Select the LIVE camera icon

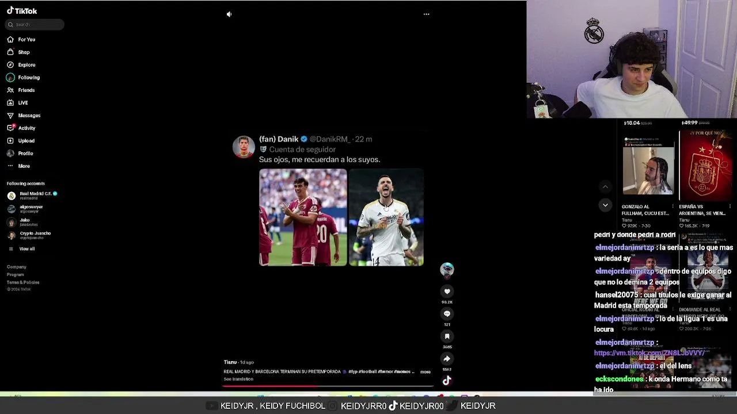click(x=10, y=103)
